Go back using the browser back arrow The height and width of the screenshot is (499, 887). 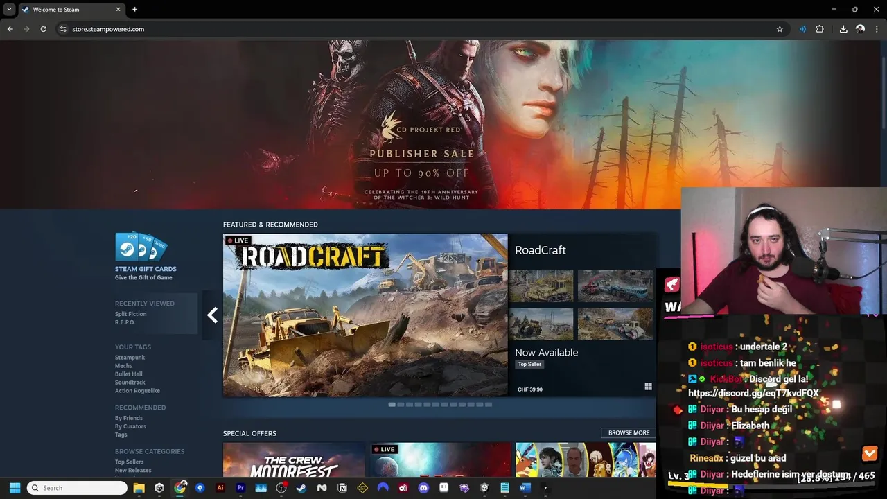tap(10, 29)
